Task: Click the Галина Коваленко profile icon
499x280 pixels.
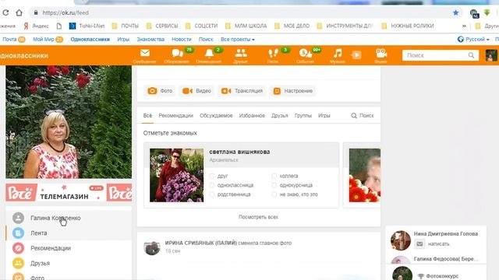Action: coord(18,218)
